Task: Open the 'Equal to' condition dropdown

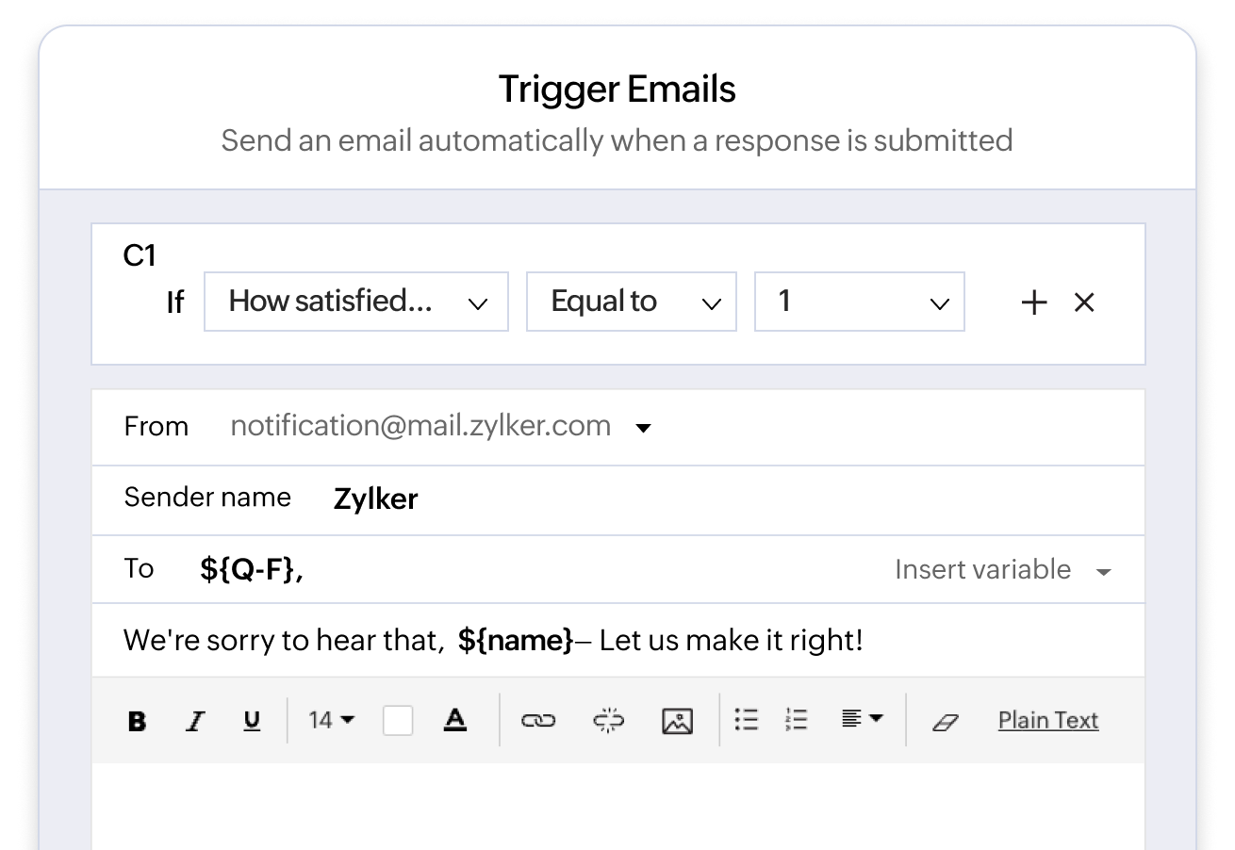Action: 632,302
